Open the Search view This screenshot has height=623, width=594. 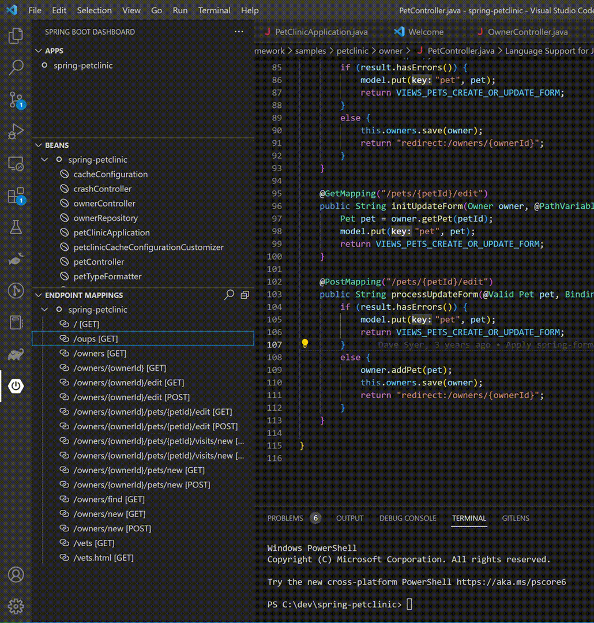(x=16, y=67)
